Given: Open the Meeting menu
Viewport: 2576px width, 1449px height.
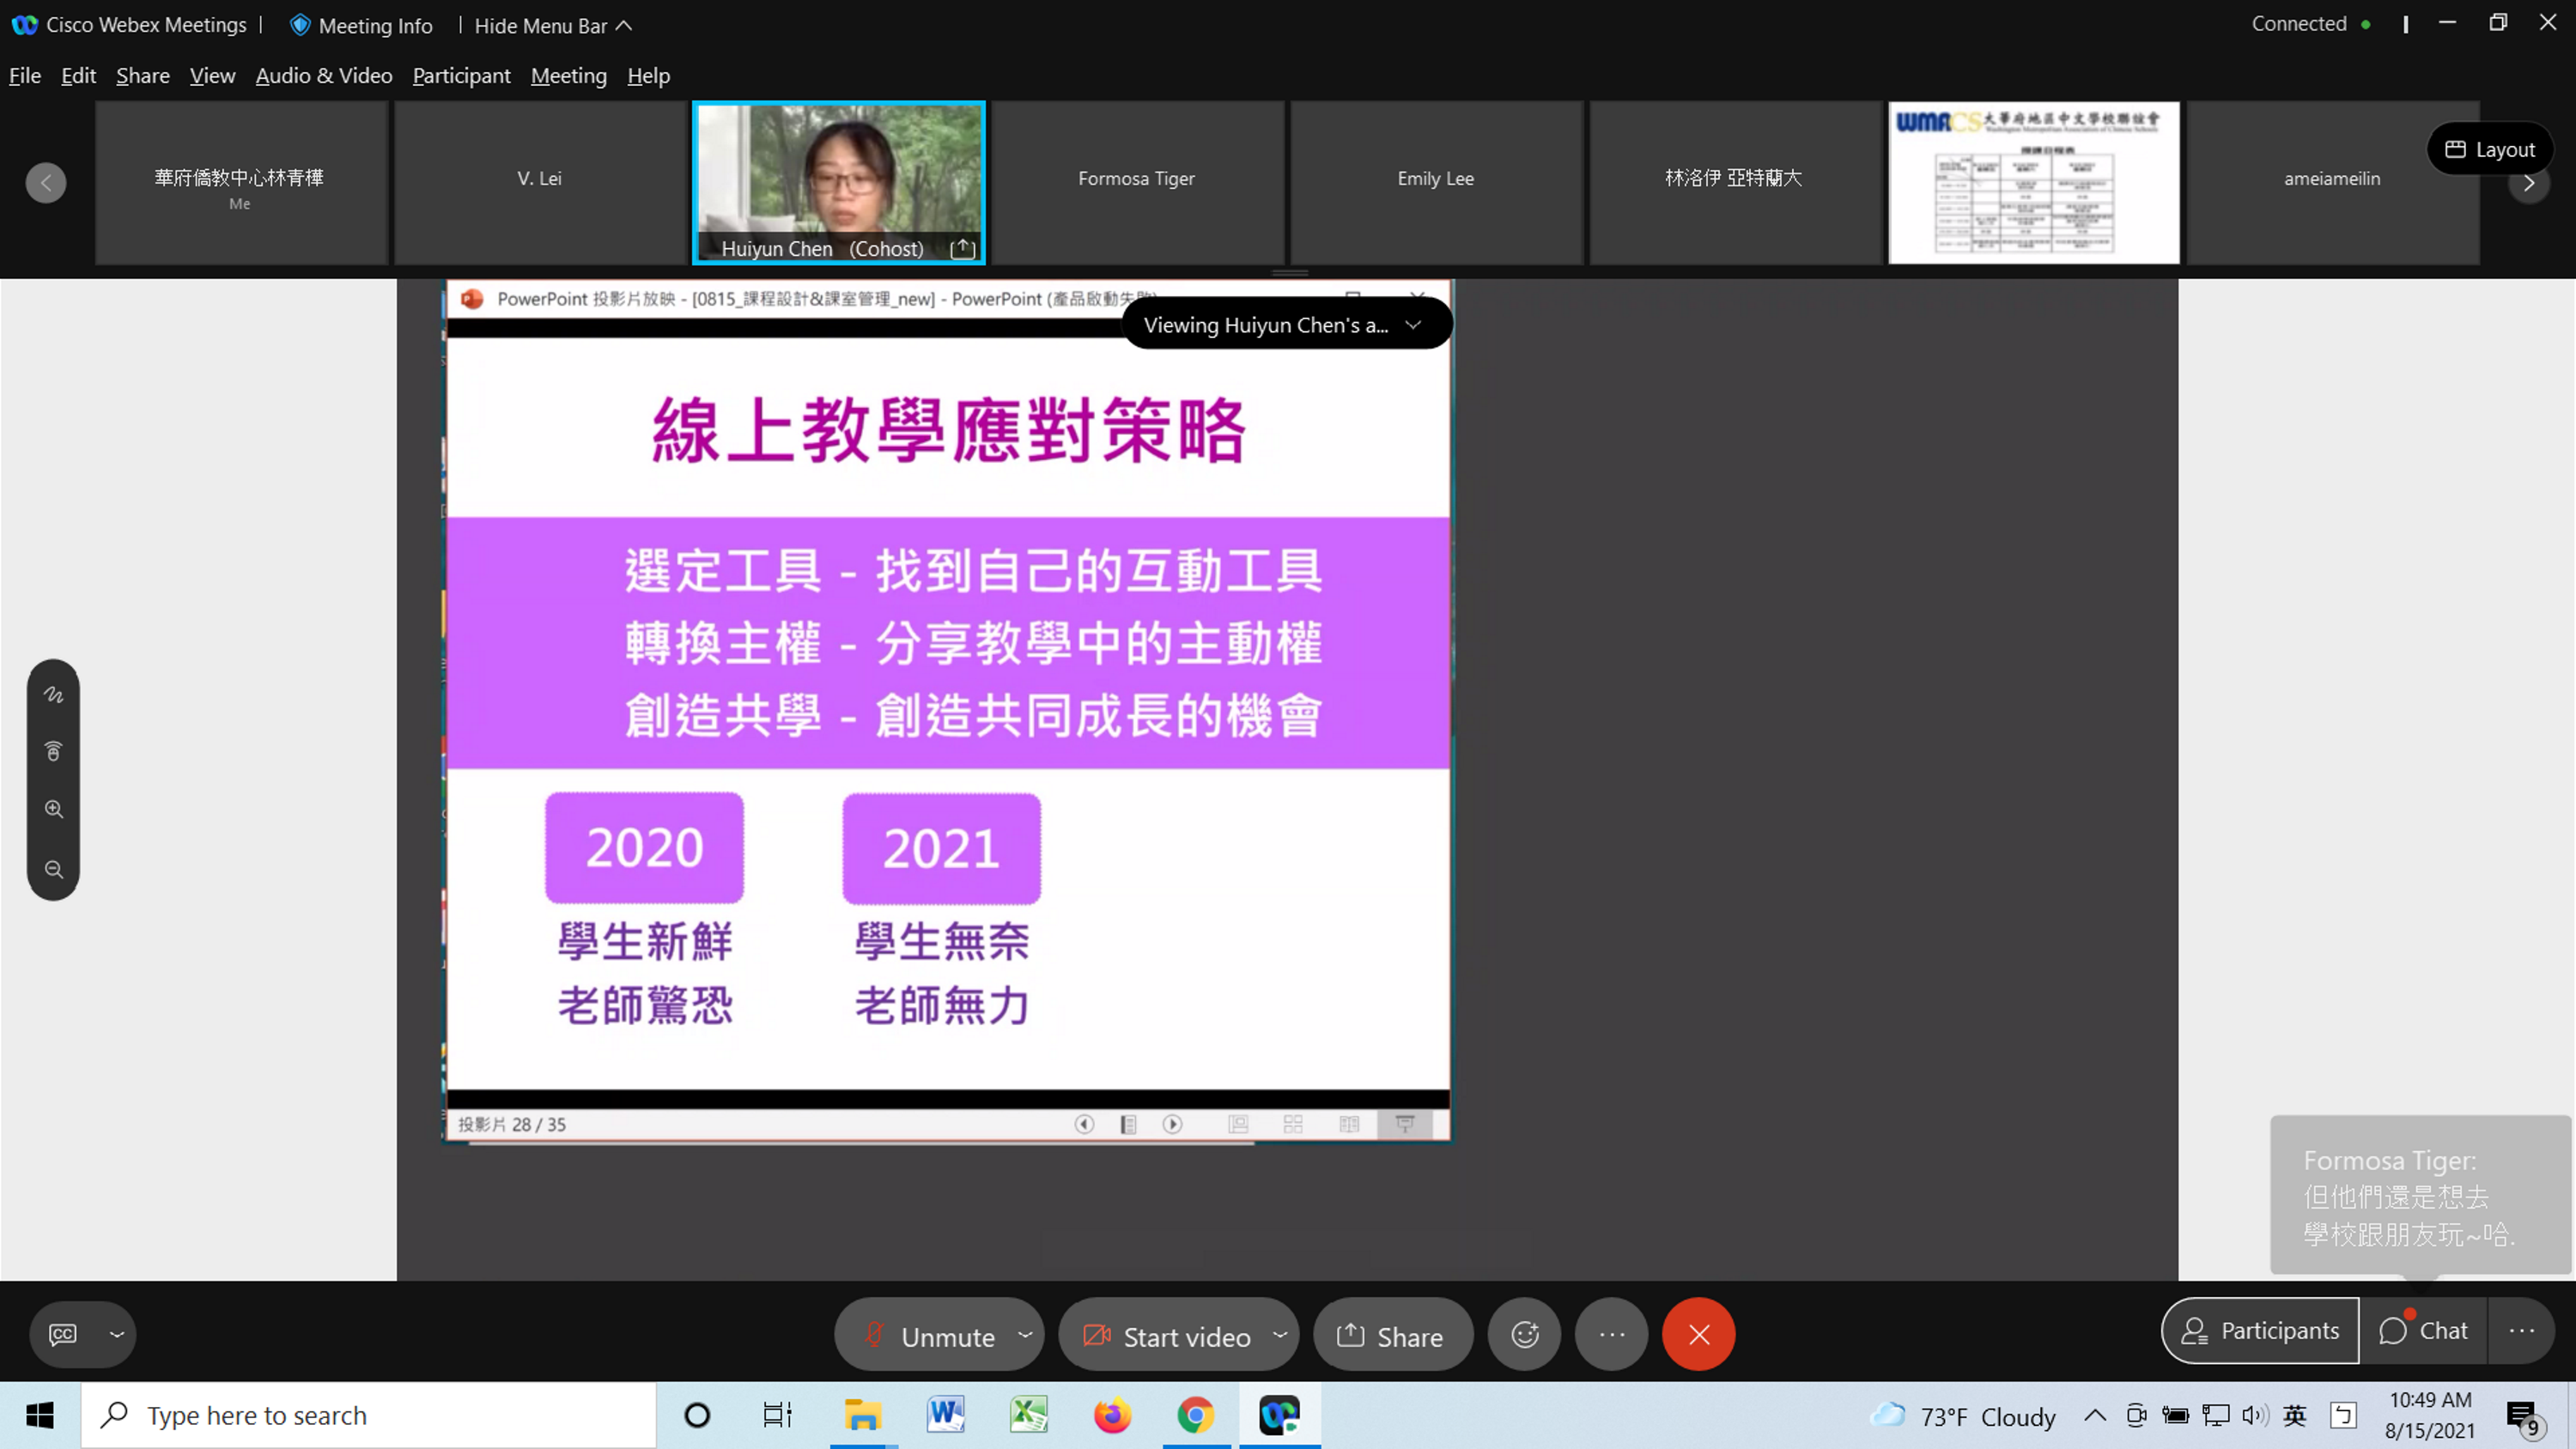Looking at the screenshot, I should click(x=568, y=75).
